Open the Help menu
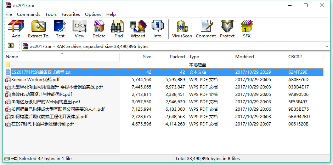Screen dimensions: 333x165 click(x=111, y=14)
